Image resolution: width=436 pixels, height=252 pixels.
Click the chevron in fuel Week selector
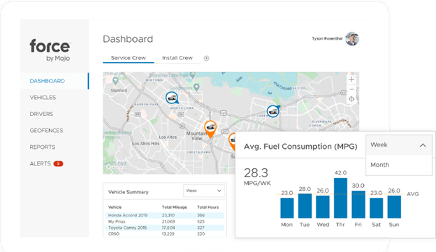click(x=423, y=145)
